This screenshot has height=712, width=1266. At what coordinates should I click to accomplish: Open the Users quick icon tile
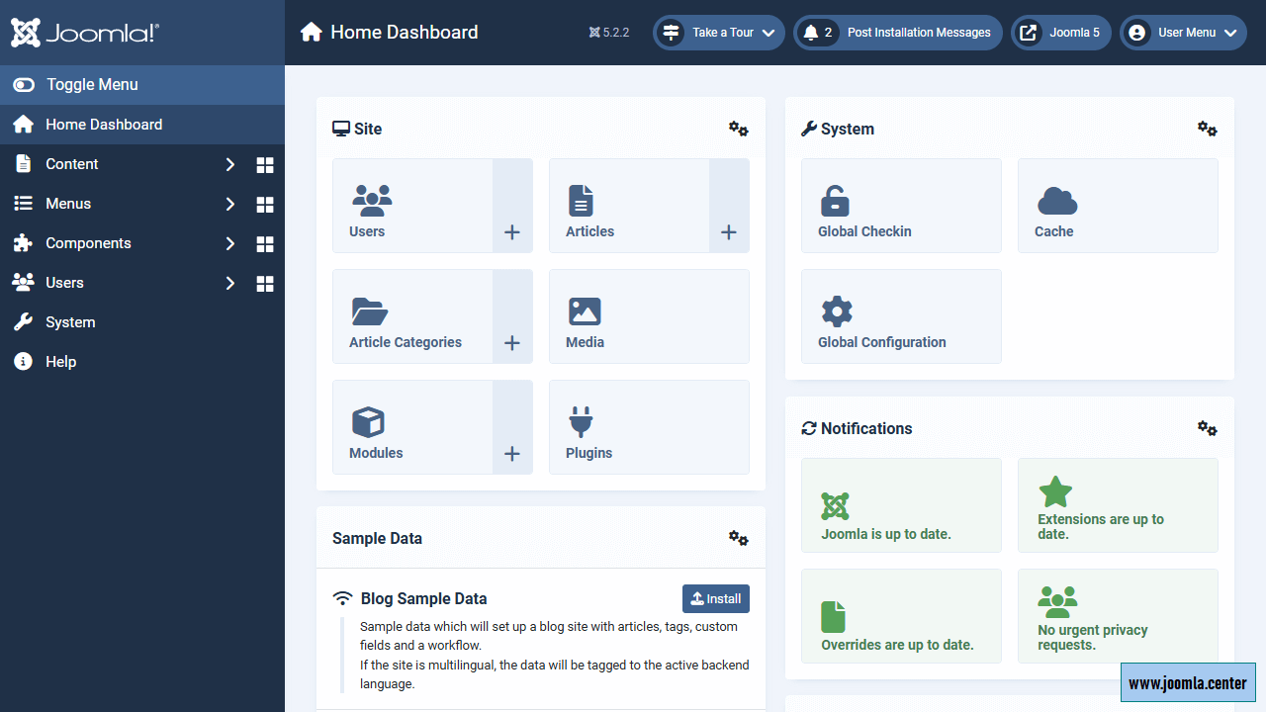pos(412,206)
